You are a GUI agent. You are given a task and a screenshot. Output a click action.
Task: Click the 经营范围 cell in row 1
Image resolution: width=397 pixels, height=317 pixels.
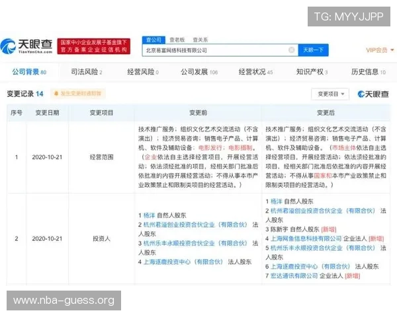point(101,157)
